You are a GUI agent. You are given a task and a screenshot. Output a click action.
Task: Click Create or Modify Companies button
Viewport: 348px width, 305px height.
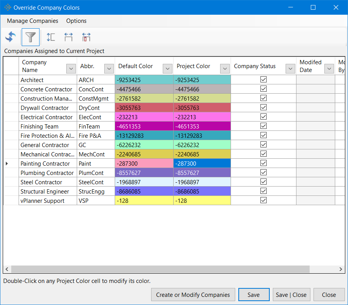(x=193, y=295)
